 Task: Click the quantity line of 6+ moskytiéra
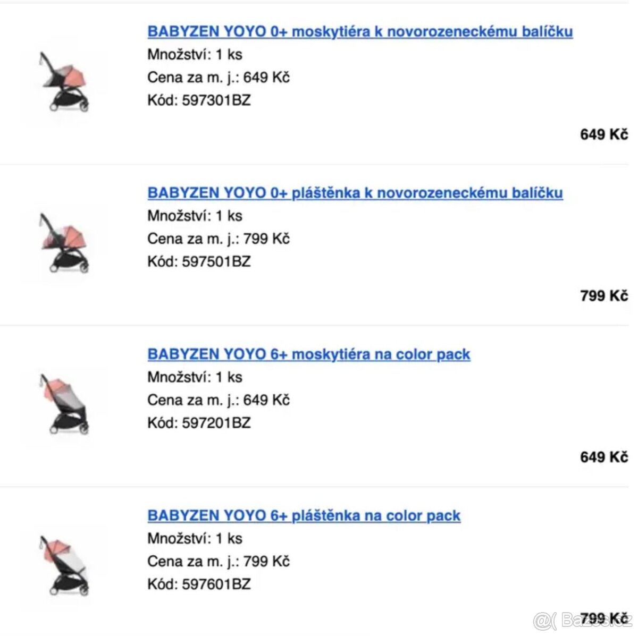[x=195, y=377]
